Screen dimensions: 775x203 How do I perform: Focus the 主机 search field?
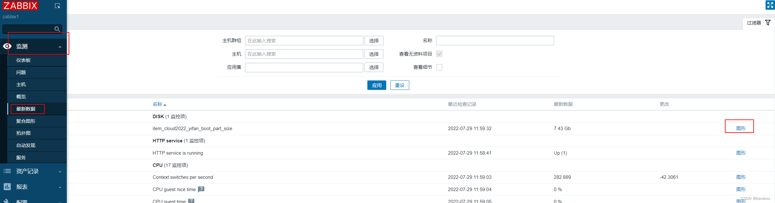coord(304,54)
